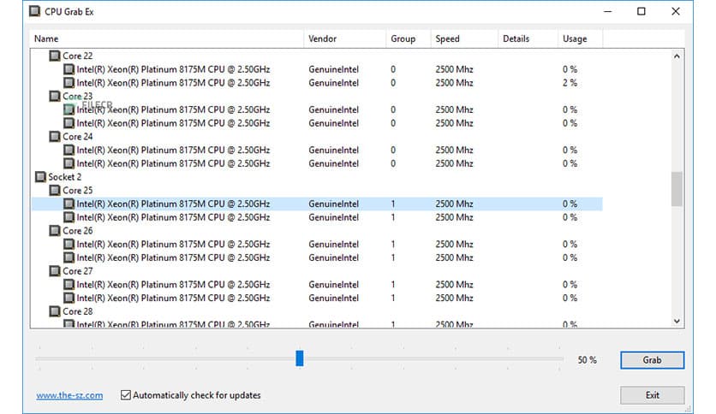Select the Core 28 tree node
The image size is (716, 414).
pyautogui.click(x=78, y=311)
